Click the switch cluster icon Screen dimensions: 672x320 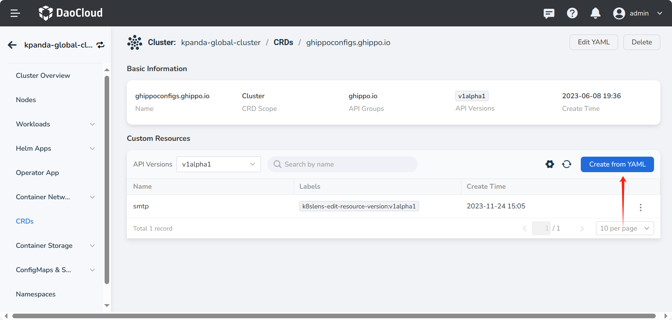pos(101,45)
